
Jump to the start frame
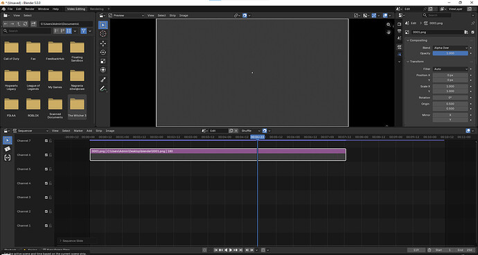(216, 250)
